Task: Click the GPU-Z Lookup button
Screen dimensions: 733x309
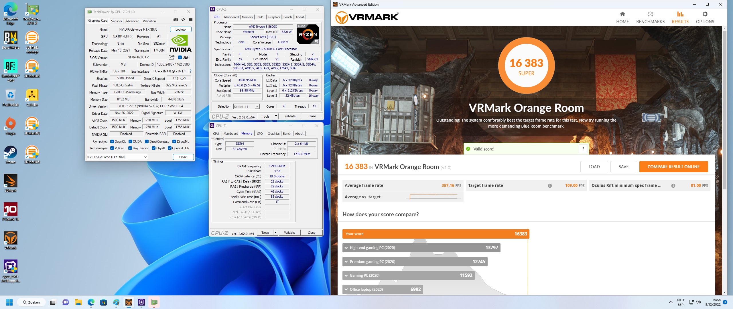Action: 181,29
